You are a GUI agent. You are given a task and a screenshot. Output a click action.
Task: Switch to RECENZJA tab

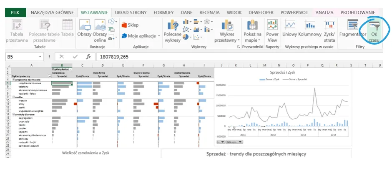point(209,12)
